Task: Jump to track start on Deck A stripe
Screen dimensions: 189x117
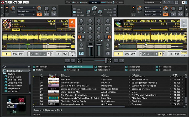Action: click(4, 47)
